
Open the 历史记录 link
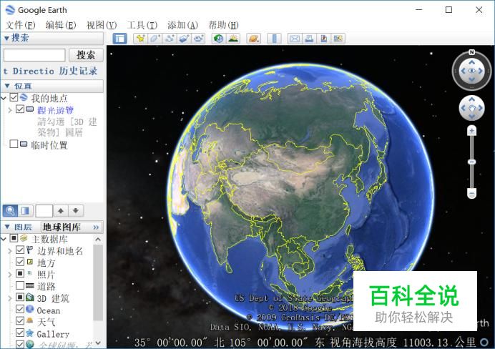78,71
